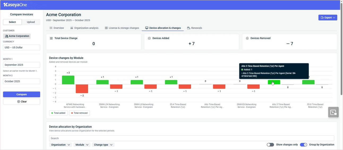
Task: Switch to the Renewals tab
Action: tap(195, 28)
